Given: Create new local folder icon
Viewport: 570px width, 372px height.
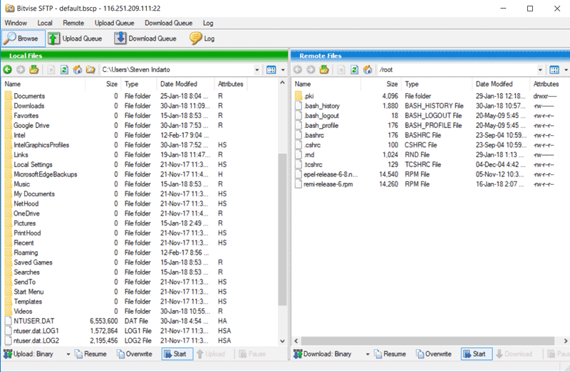Looking at the screenshot, I should 90,70.
